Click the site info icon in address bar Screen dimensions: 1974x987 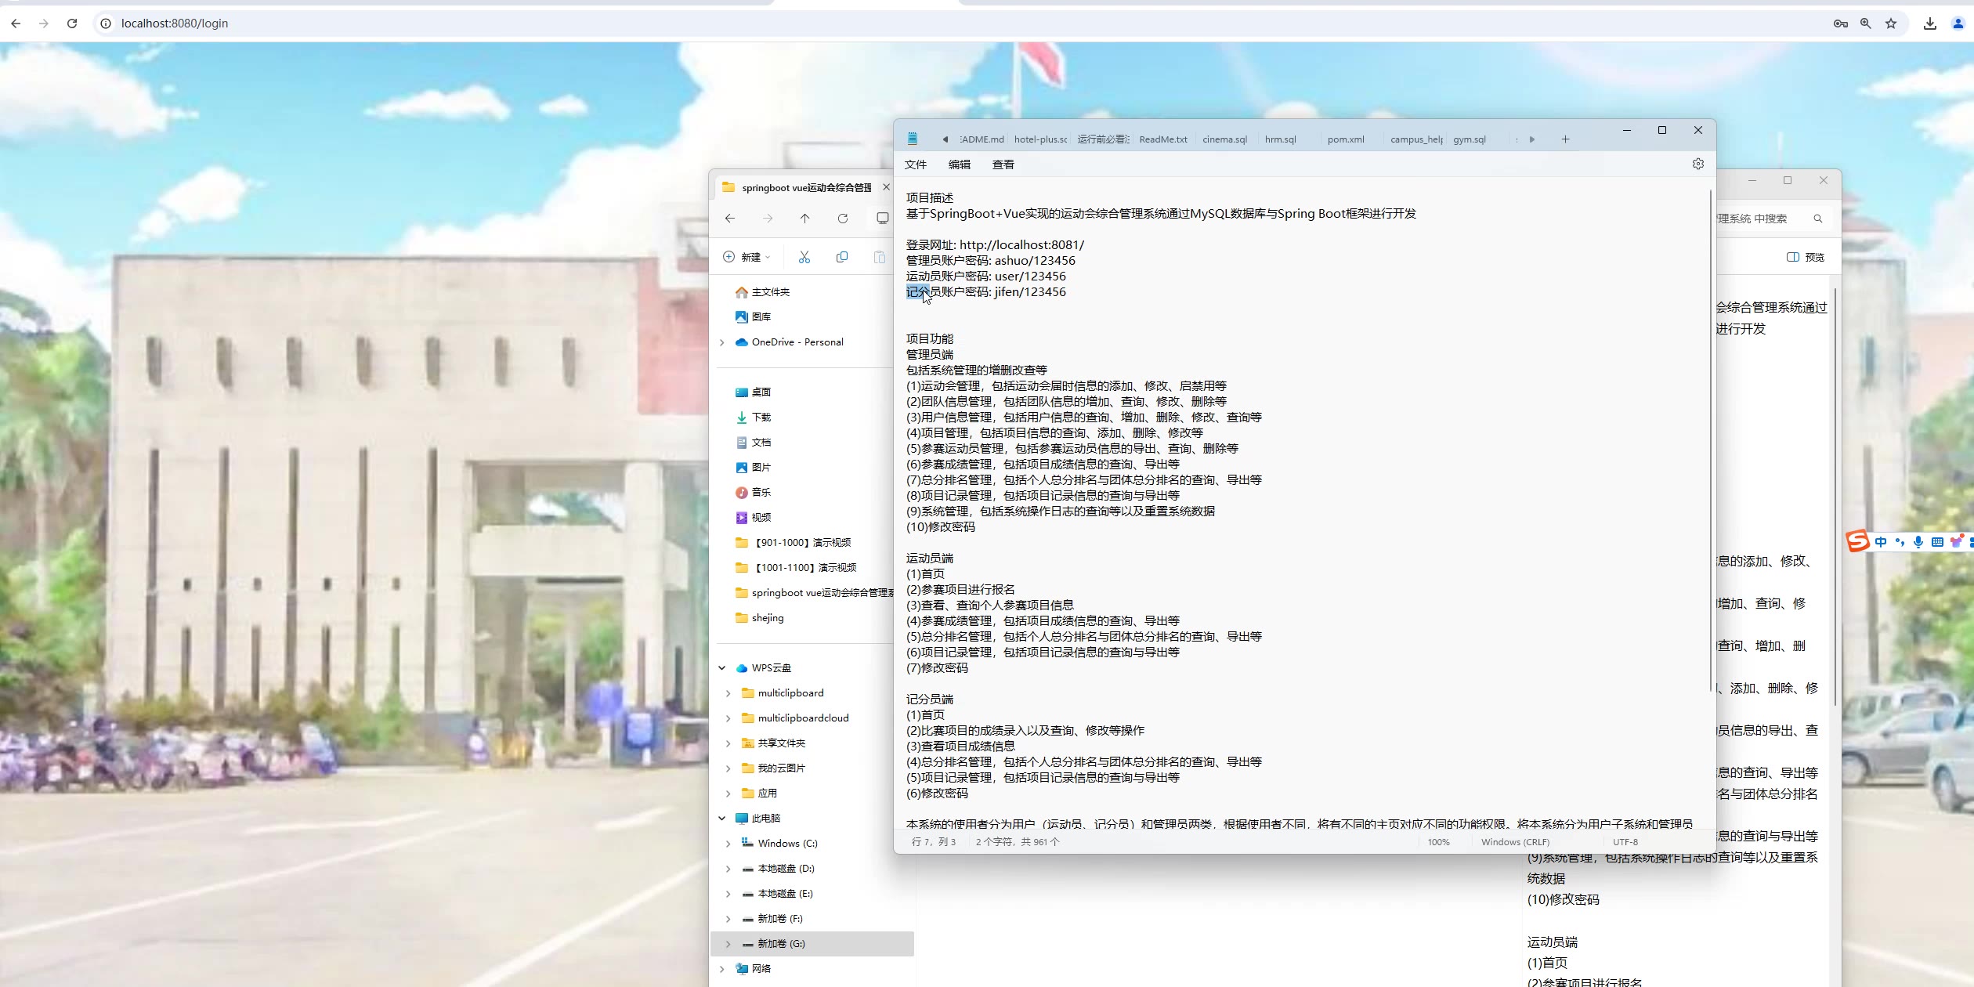[x=106, y=23]
